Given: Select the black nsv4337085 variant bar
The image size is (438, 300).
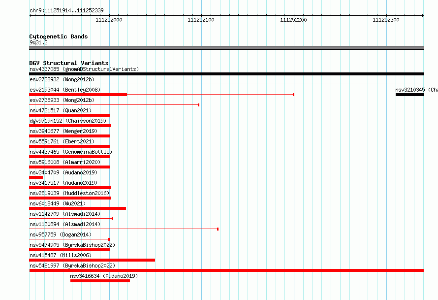Looking at the screenshot, I should coord(226,74).
